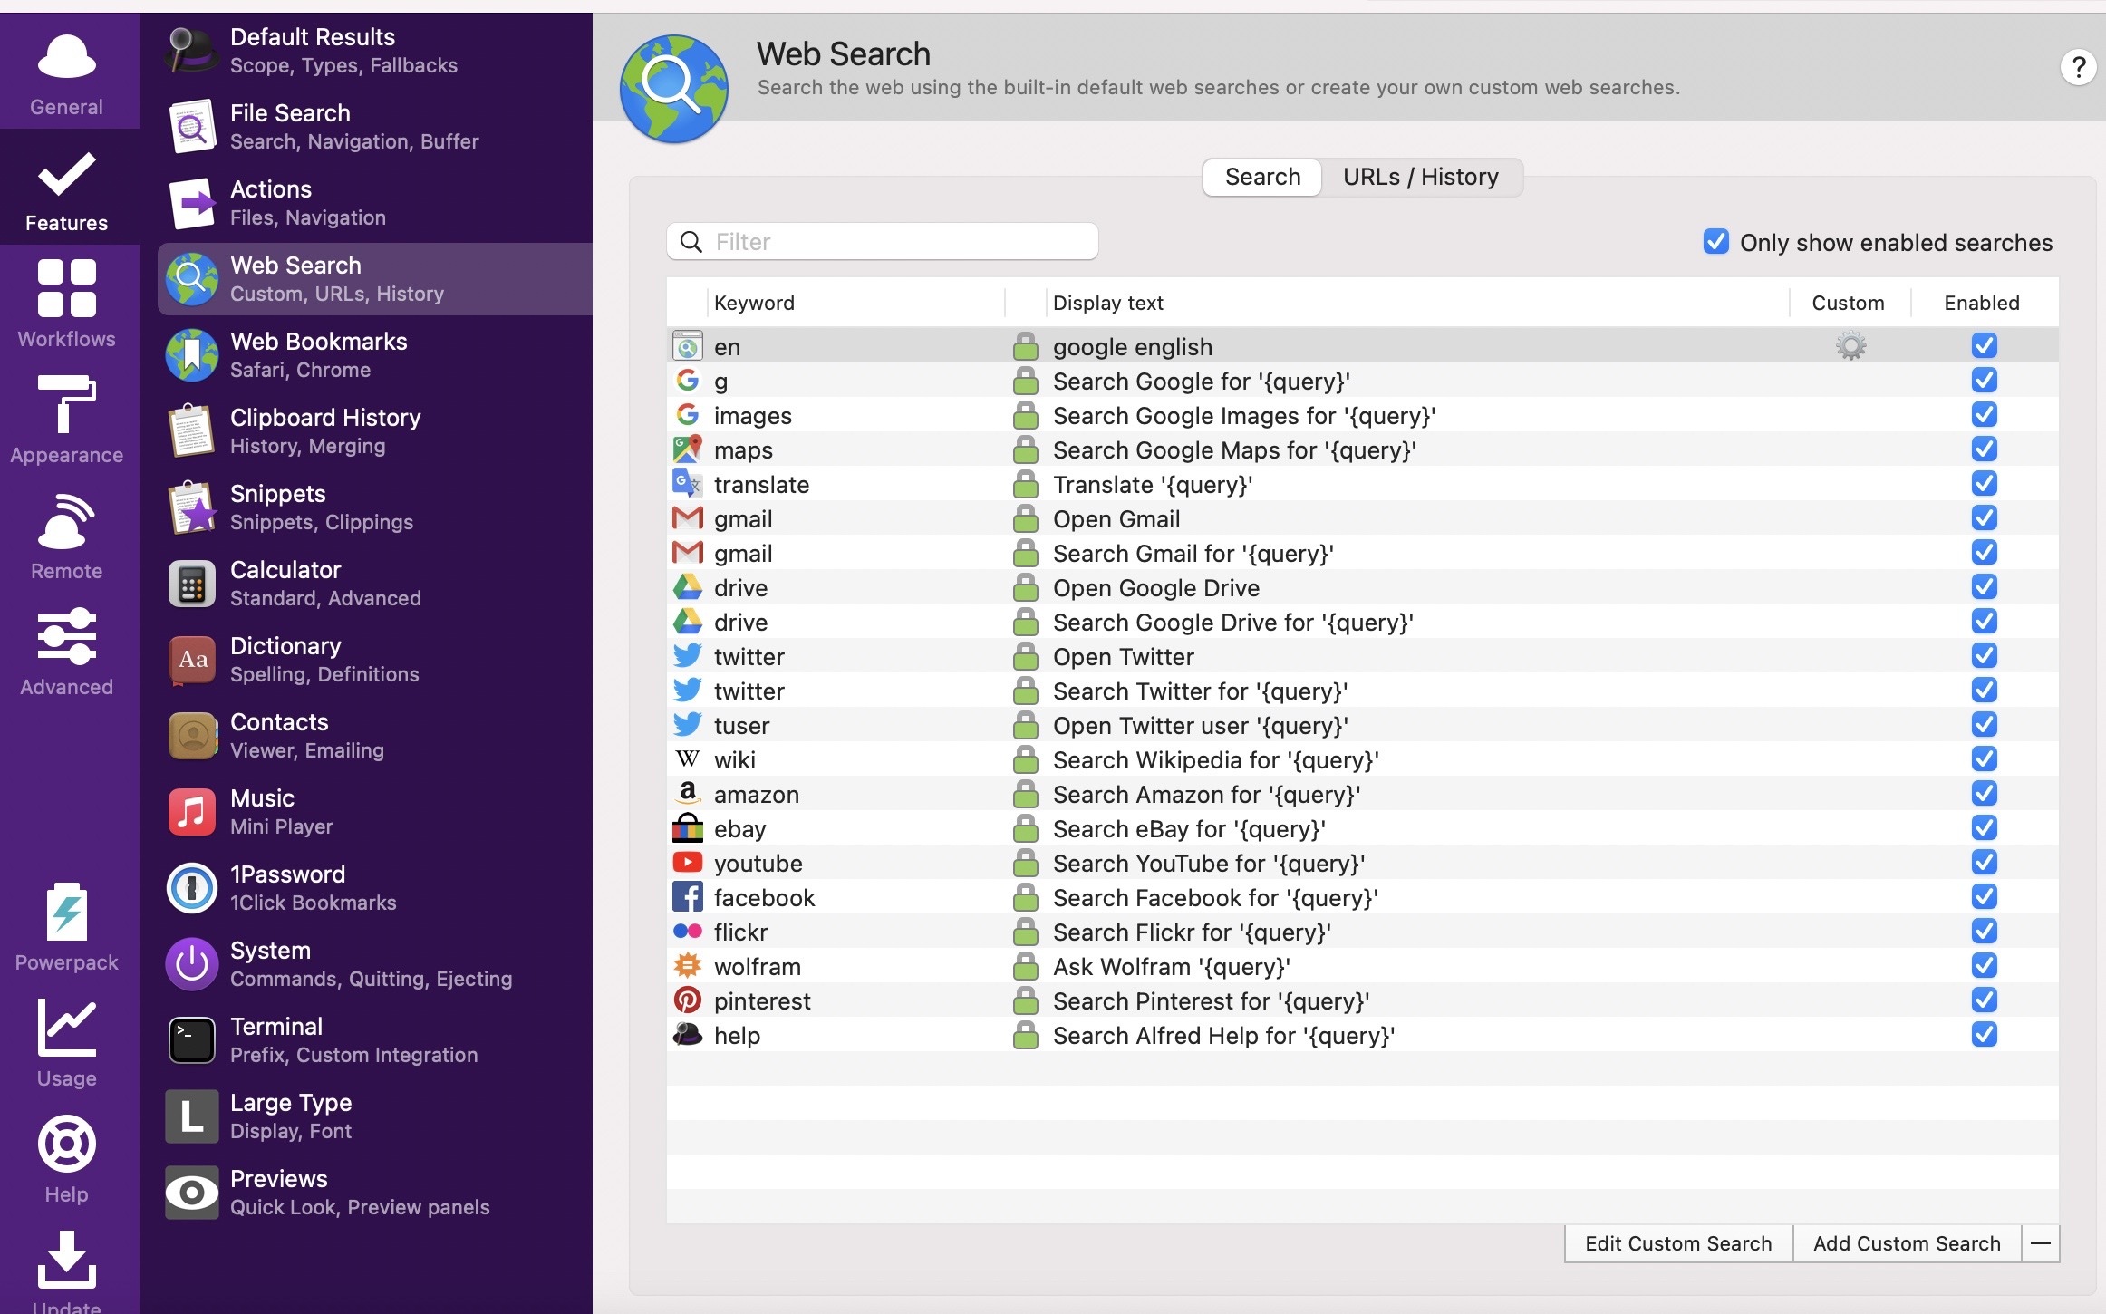Uncheck the youtube search Enabled box
2106x1314 pixels.
[x=1983, y=863]
